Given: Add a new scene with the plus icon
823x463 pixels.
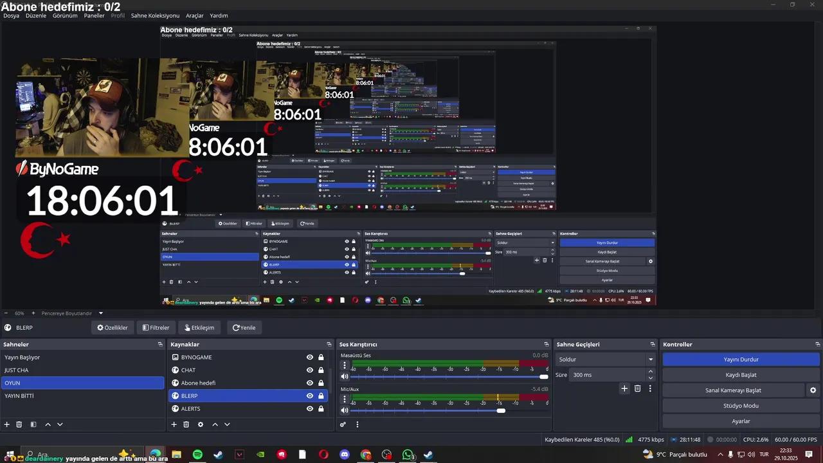Looking at the screenshot, I should 7,424.
